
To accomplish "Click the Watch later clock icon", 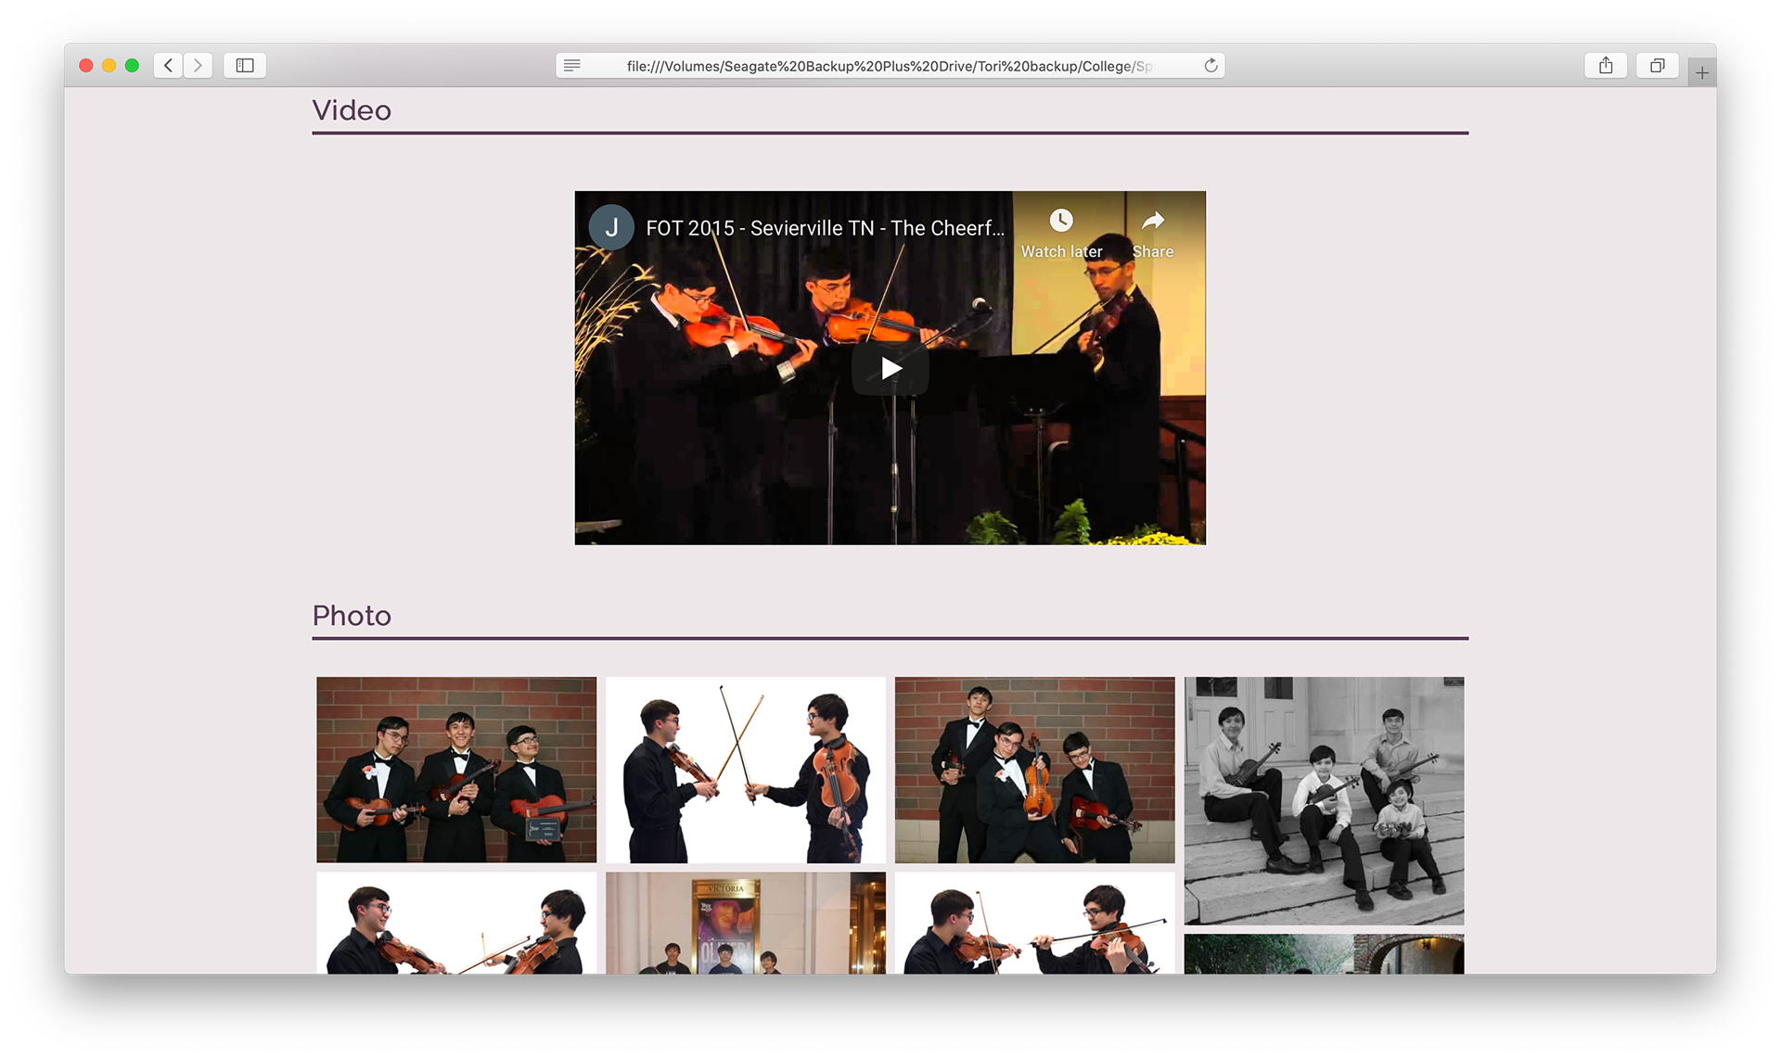I will coord(1061,221).
